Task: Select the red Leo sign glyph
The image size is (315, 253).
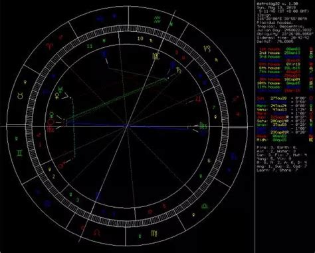Action: [x=96, y=232]
